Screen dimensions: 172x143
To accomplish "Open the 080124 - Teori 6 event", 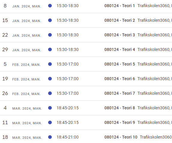I will (120, 79).
